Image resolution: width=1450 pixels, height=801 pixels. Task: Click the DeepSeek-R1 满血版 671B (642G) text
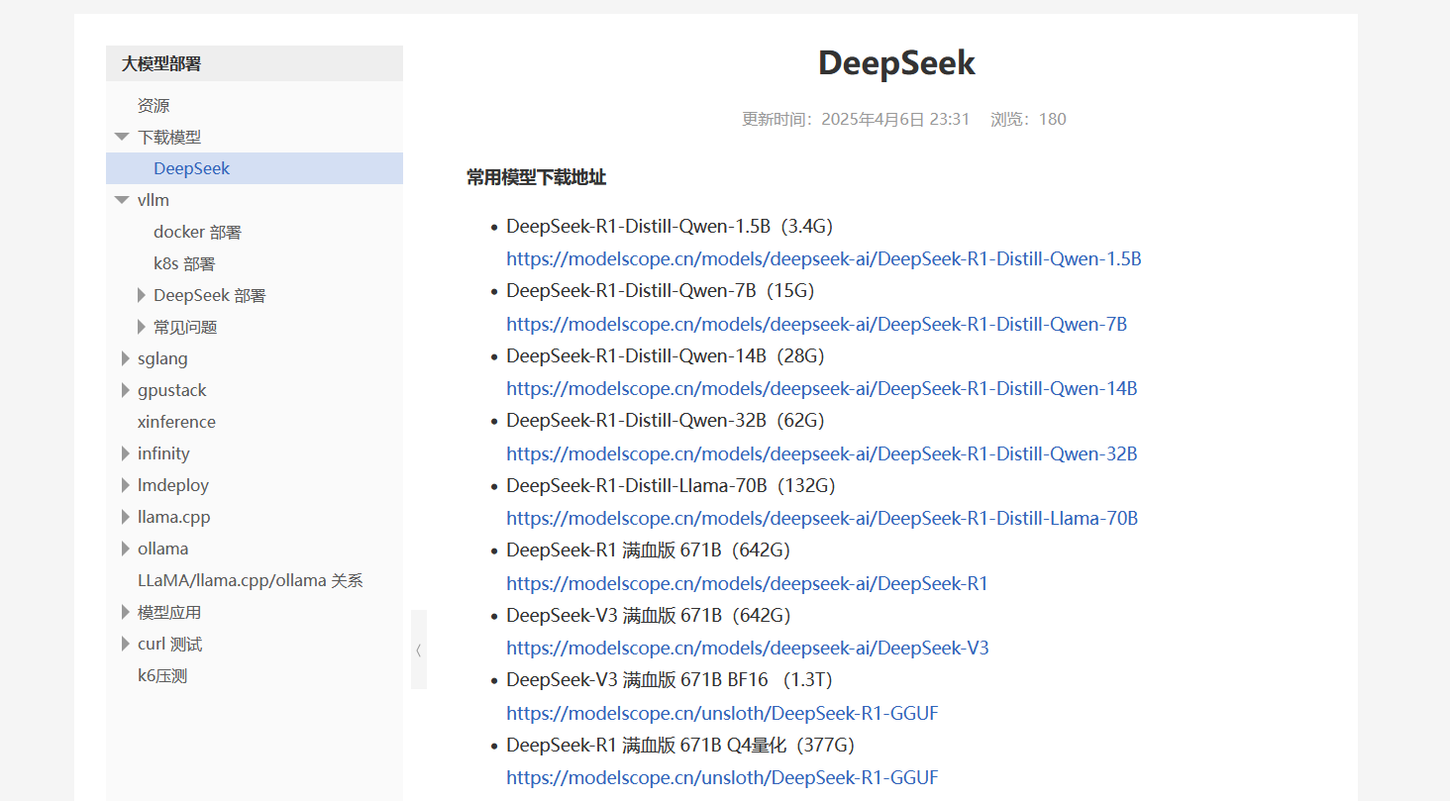[x=649, y=550]
